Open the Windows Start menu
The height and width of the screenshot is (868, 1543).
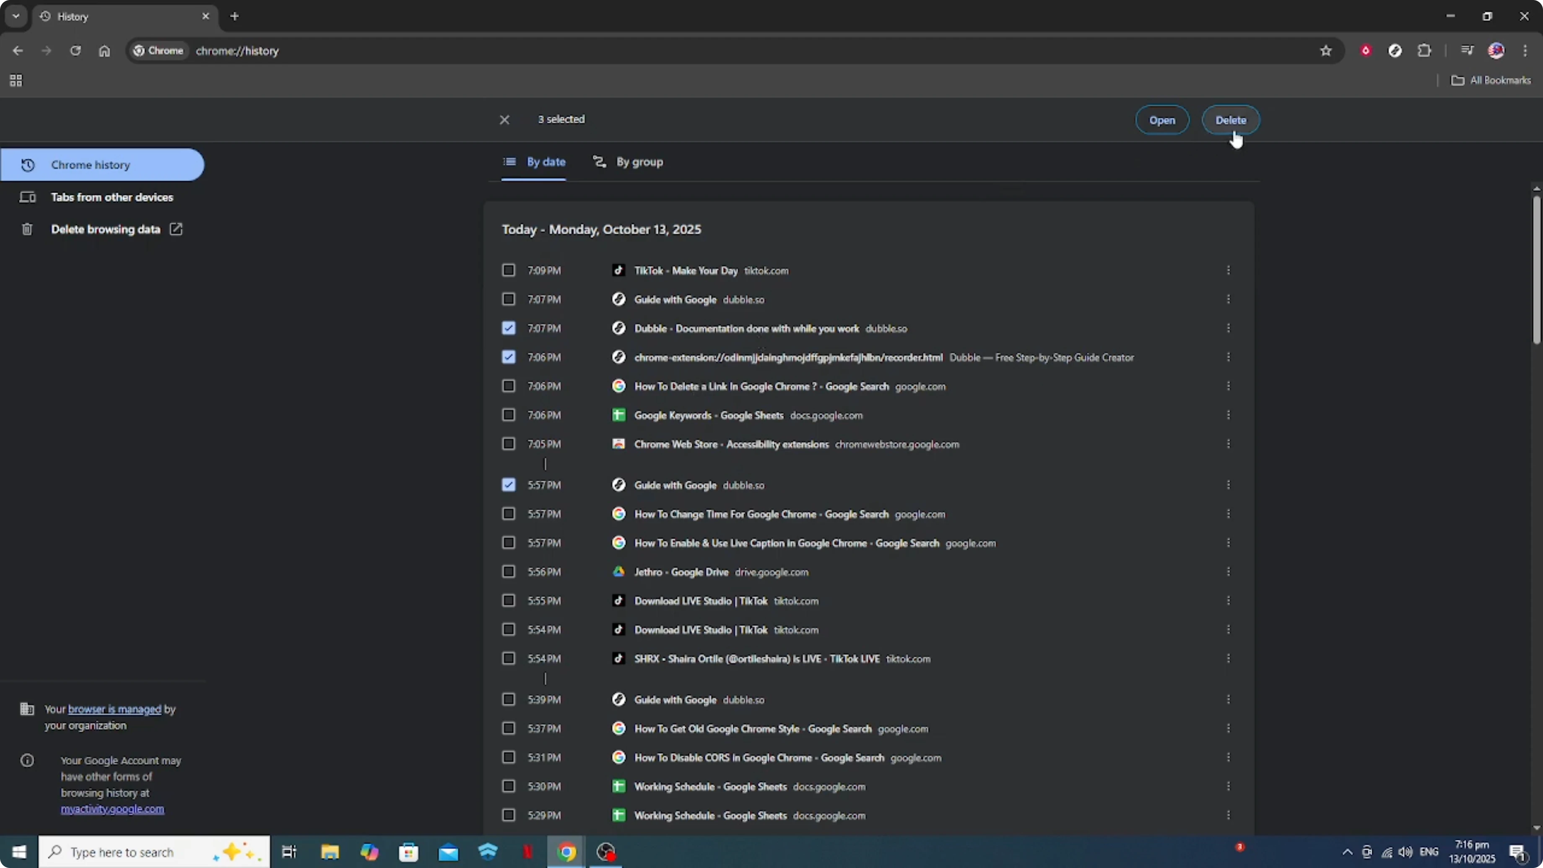click(x=19, y=852)
